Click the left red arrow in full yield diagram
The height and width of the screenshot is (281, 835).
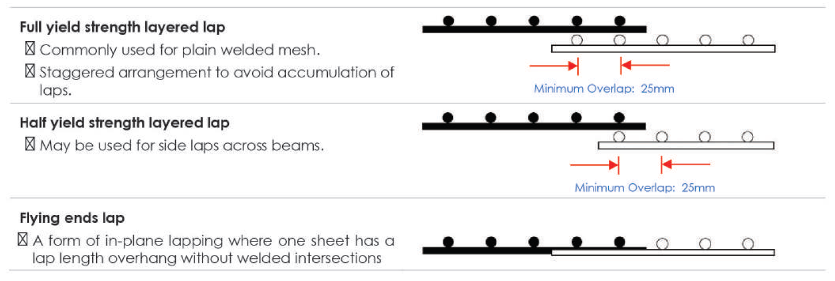click(553, 66)
